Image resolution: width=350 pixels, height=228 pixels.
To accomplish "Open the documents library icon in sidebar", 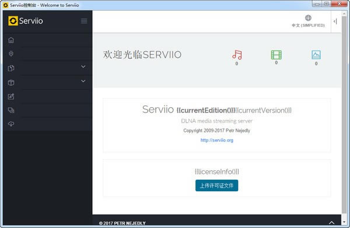I will click(x=11, y=68).
